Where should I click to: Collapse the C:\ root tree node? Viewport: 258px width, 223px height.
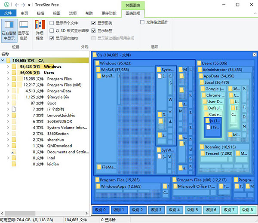[x=3, y=60]
